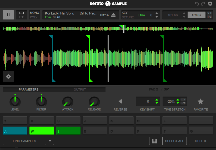Screen dimensions: 216x150
Task: Click the DELETE button
Action: (x=201, y=141)
